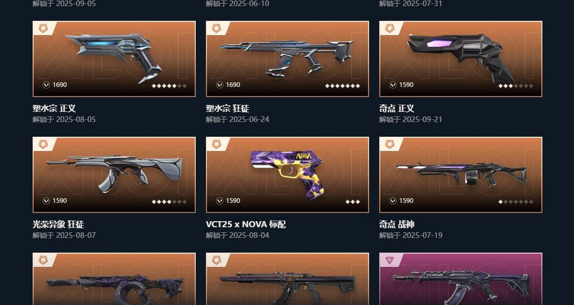The image size is (574, 305).
Task: Click the VP currency icon on 奇点 战神 card
Action: click(393, 201)
